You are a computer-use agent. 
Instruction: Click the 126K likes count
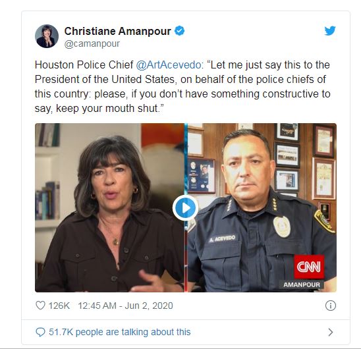pos(59,306)
